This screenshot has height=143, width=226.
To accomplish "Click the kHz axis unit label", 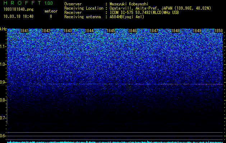I will pos(3,29).
